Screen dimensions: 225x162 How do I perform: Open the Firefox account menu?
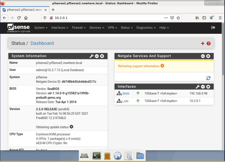211,18
